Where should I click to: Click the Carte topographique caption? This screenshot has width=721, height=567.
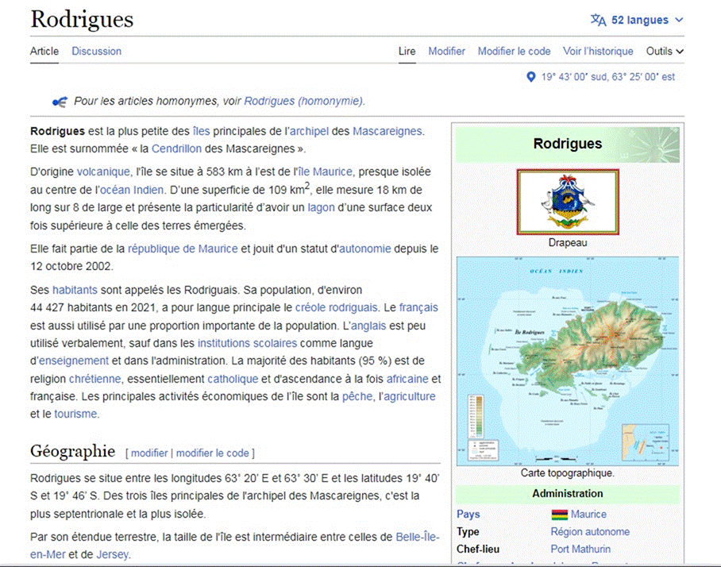(568, 473)
